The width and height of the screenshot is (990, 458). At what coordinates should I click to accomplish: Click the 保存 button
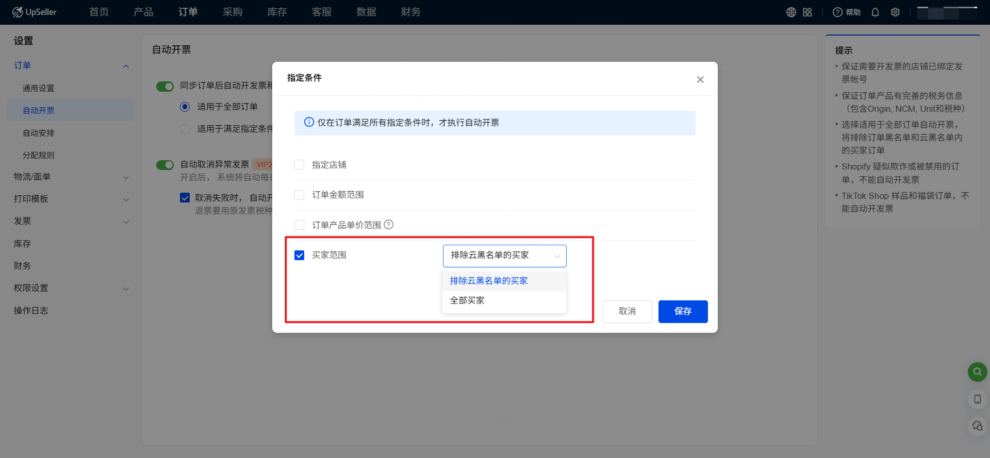tap(683, 311)
